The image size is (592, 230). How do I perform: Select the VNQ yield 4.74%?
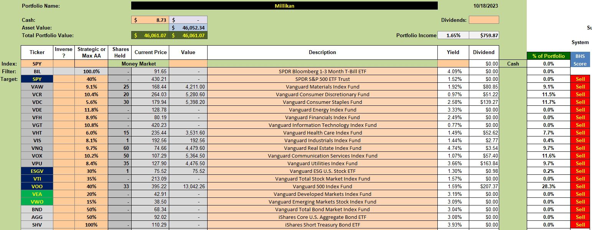tap(453, 148)
